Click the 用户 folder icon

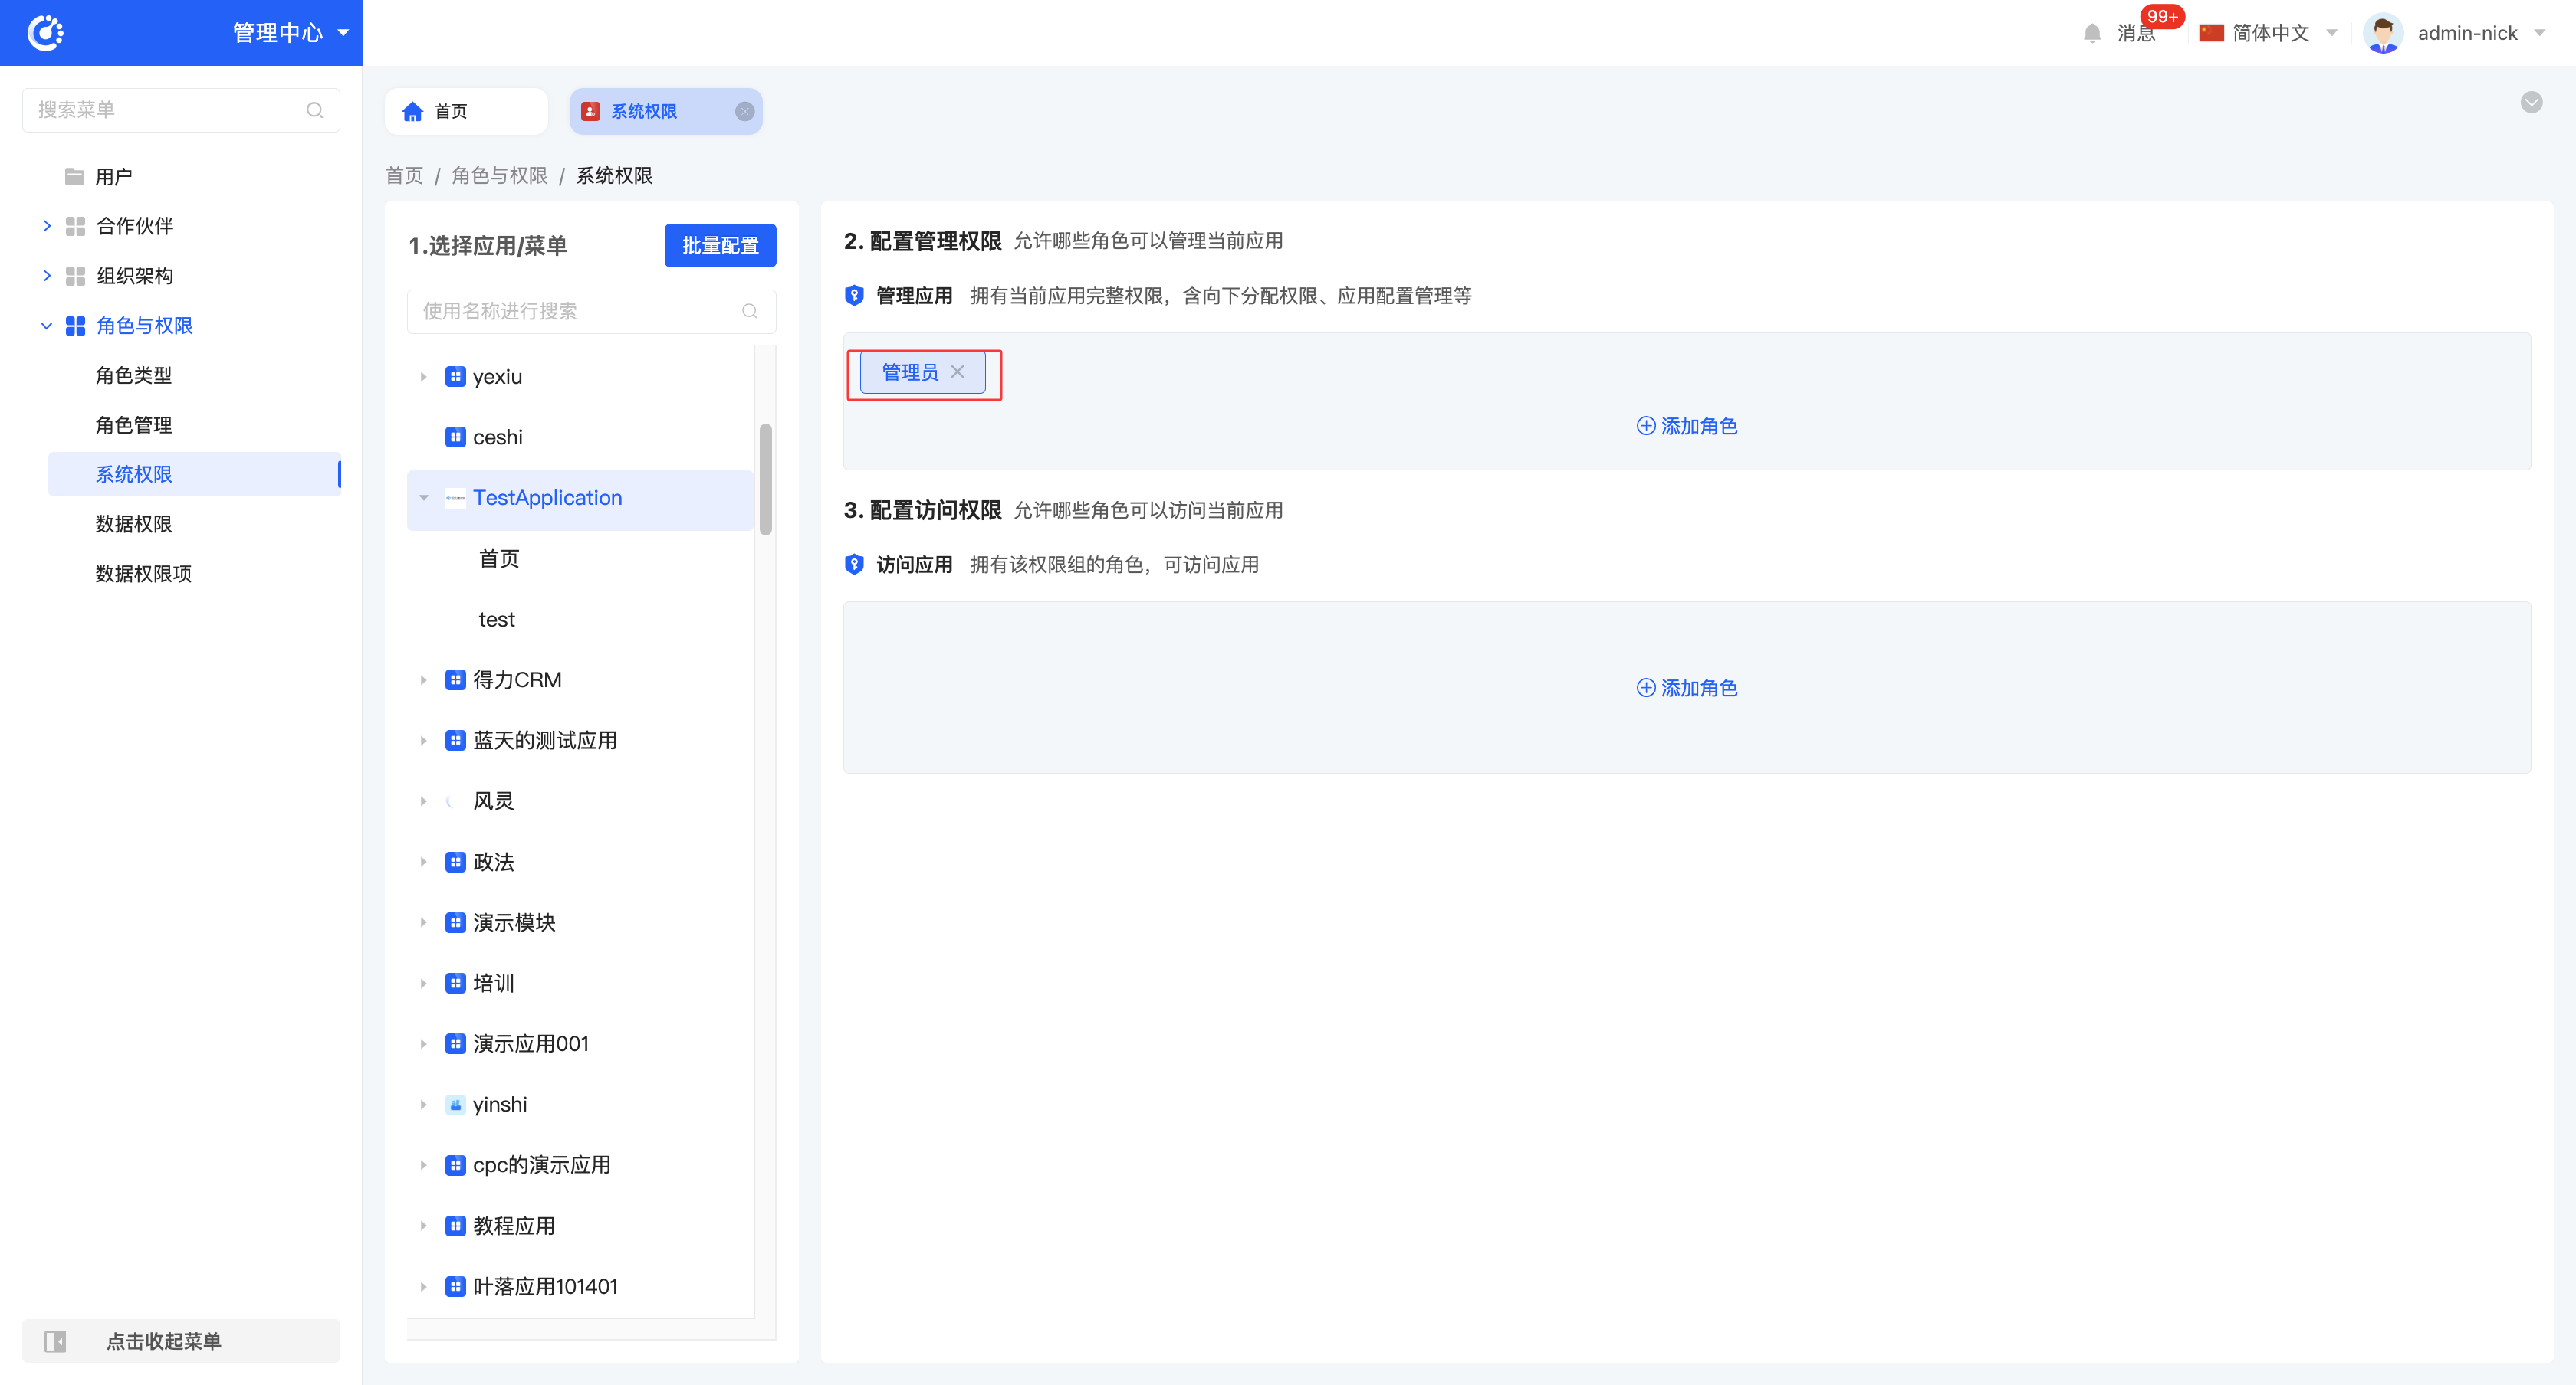point(74,177)
